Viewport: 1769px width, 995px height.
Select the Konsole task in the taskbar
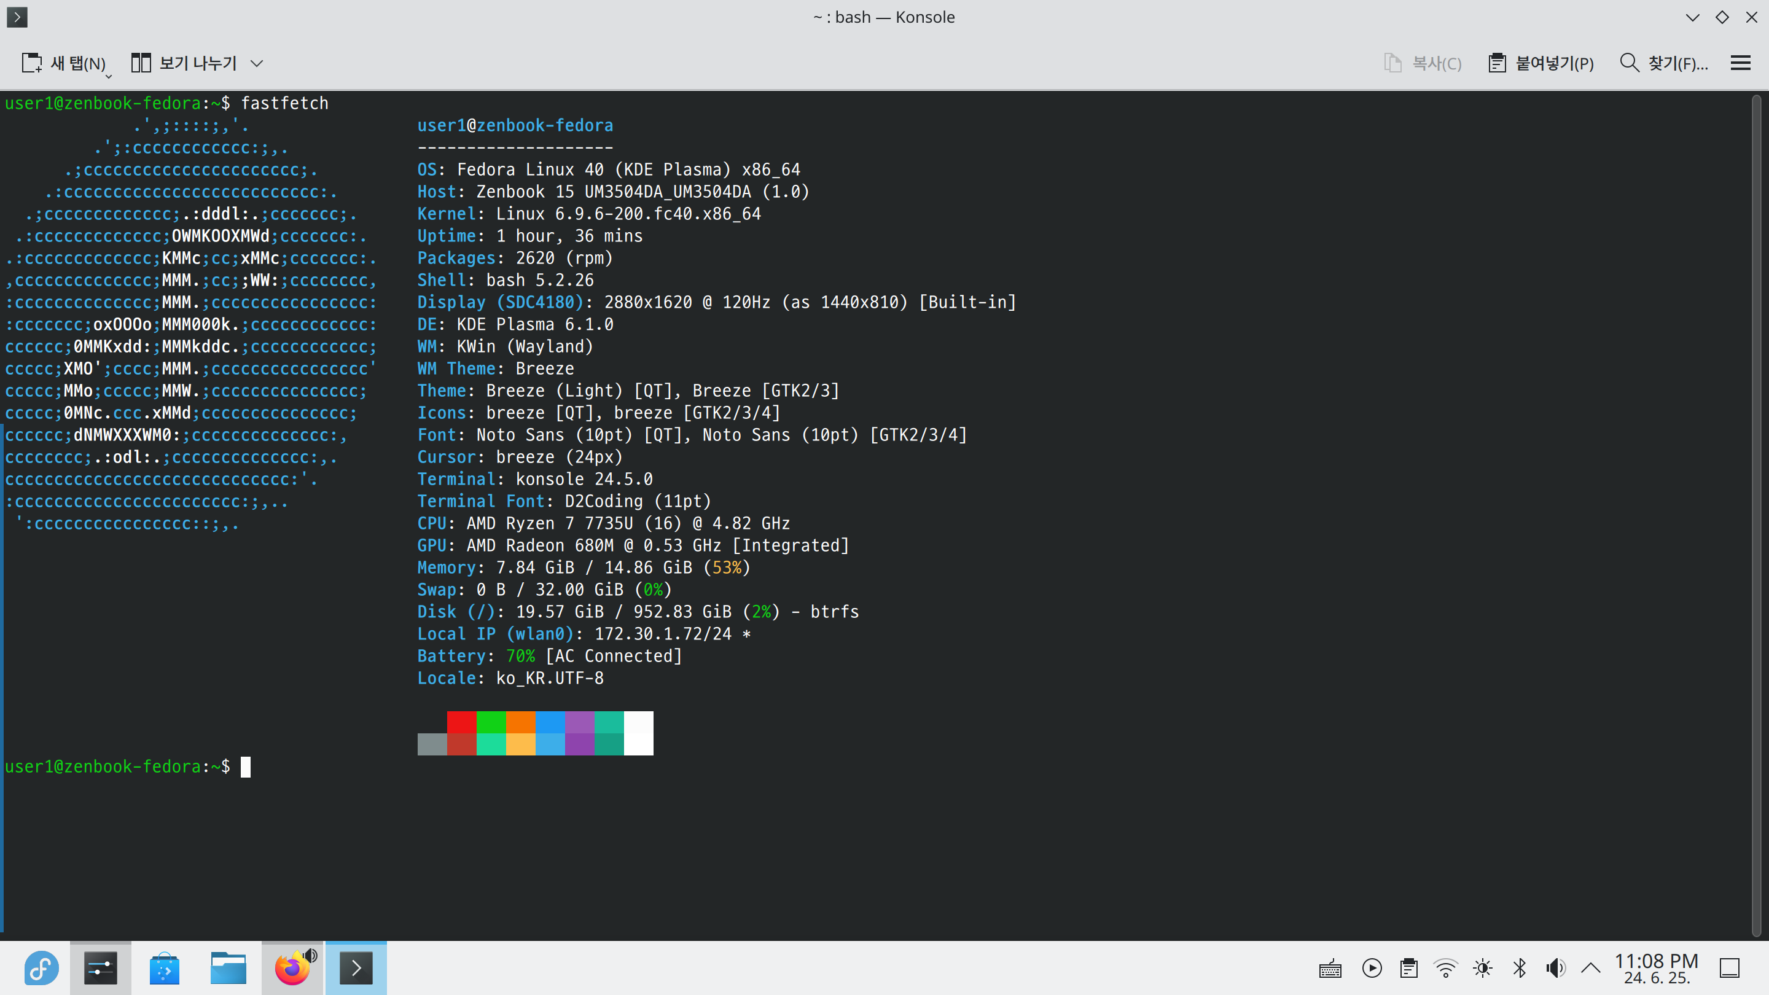click(356, 968)
